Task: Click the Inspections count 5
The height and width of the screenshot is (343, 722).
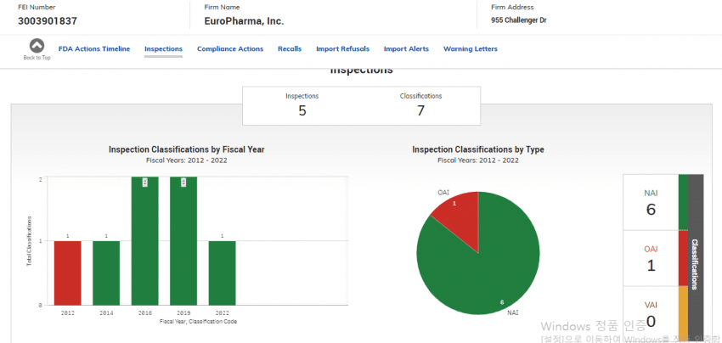Action: coord(302,111)
